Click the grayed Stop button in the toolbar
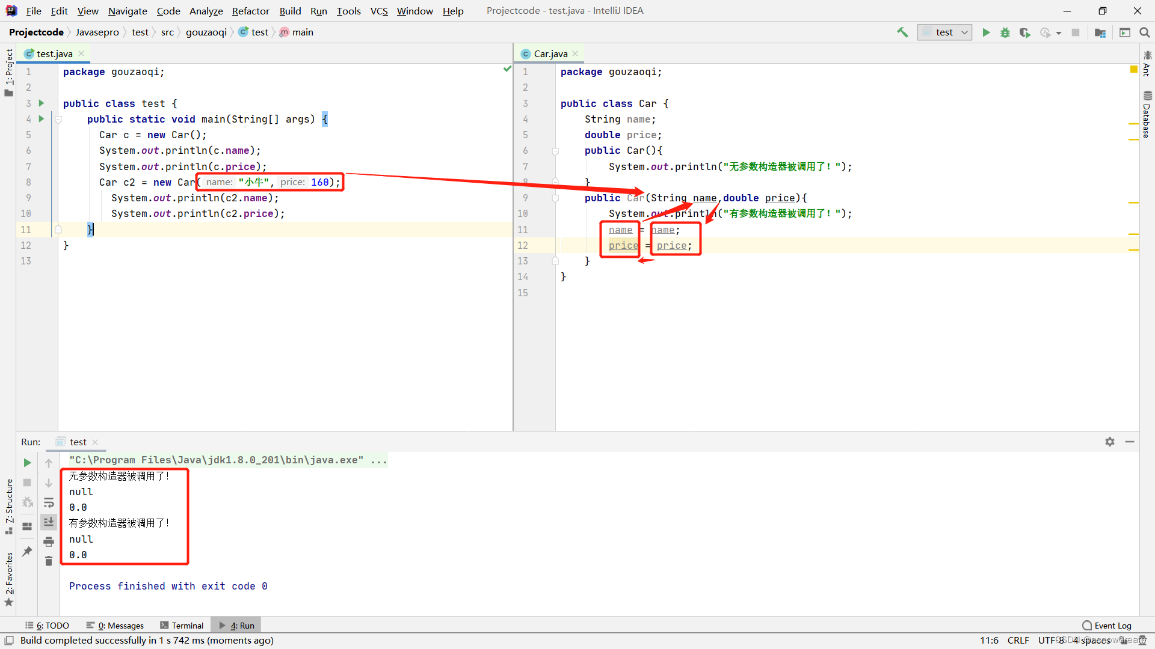1155x649 pixels. coord(1076,32)
